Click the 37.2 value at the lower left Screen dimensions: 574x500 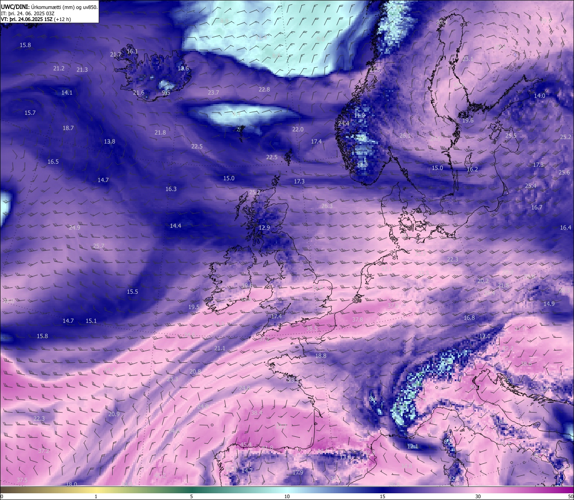point(43,451)
